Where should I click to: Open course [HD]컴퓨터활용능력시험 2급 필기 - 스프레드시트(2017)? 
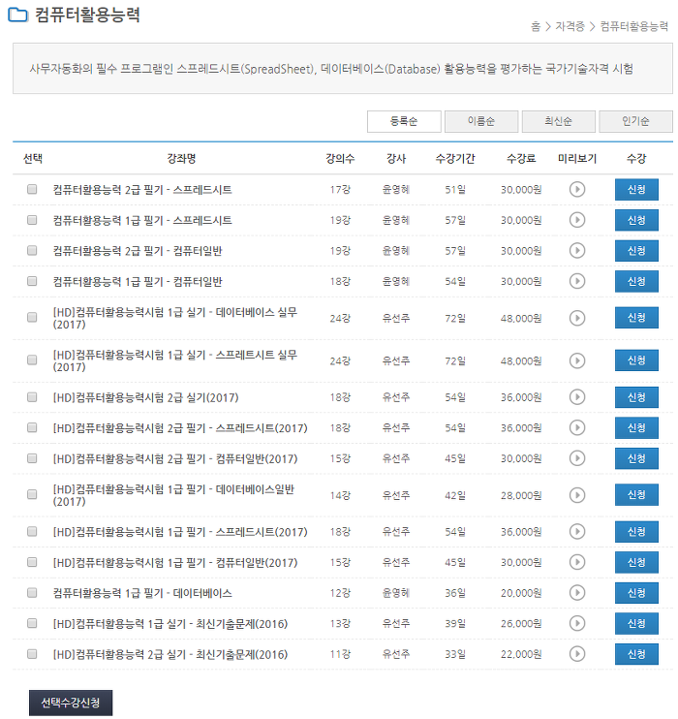point(180,428)
